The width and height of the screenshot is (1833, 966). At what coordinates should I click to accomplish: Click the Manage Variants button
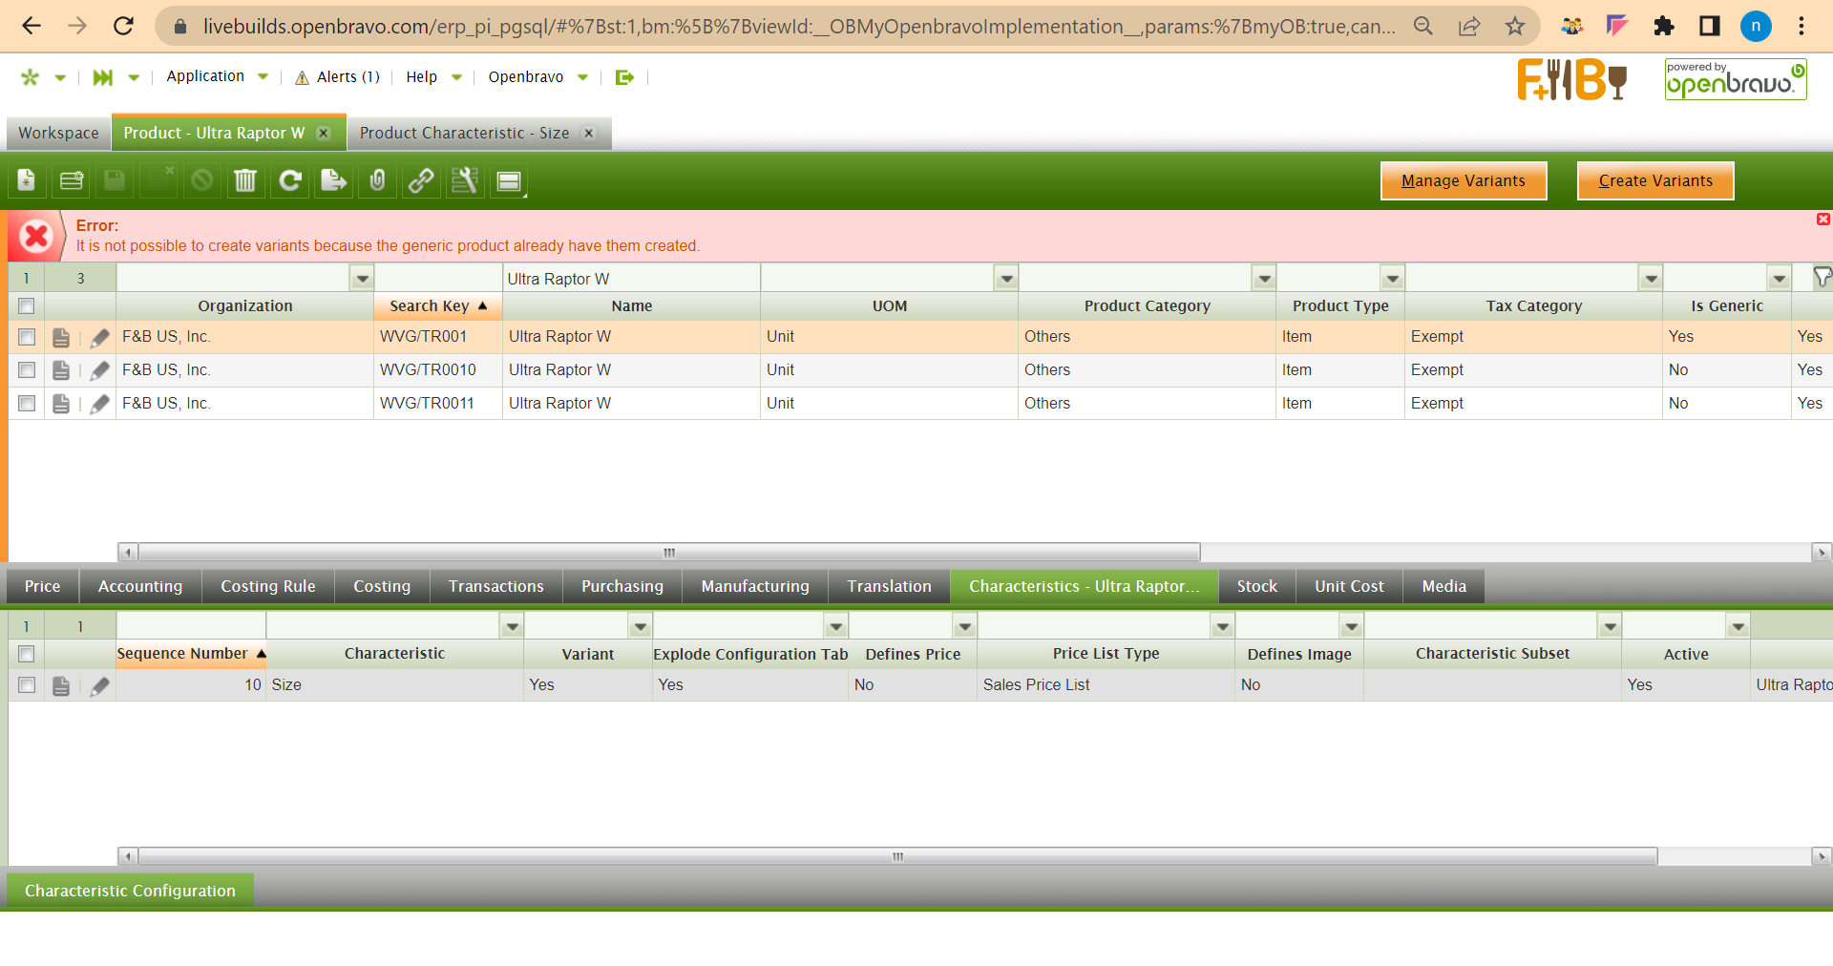[x=1463, y=180]
